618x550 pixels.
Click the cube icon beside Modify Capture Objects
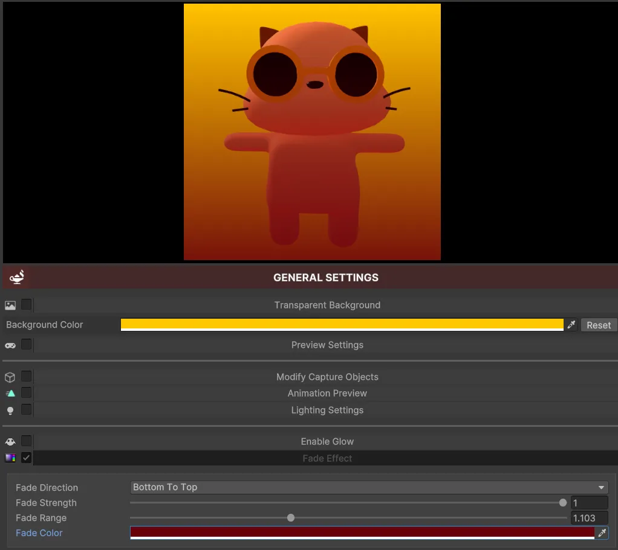tap(10, 377)
